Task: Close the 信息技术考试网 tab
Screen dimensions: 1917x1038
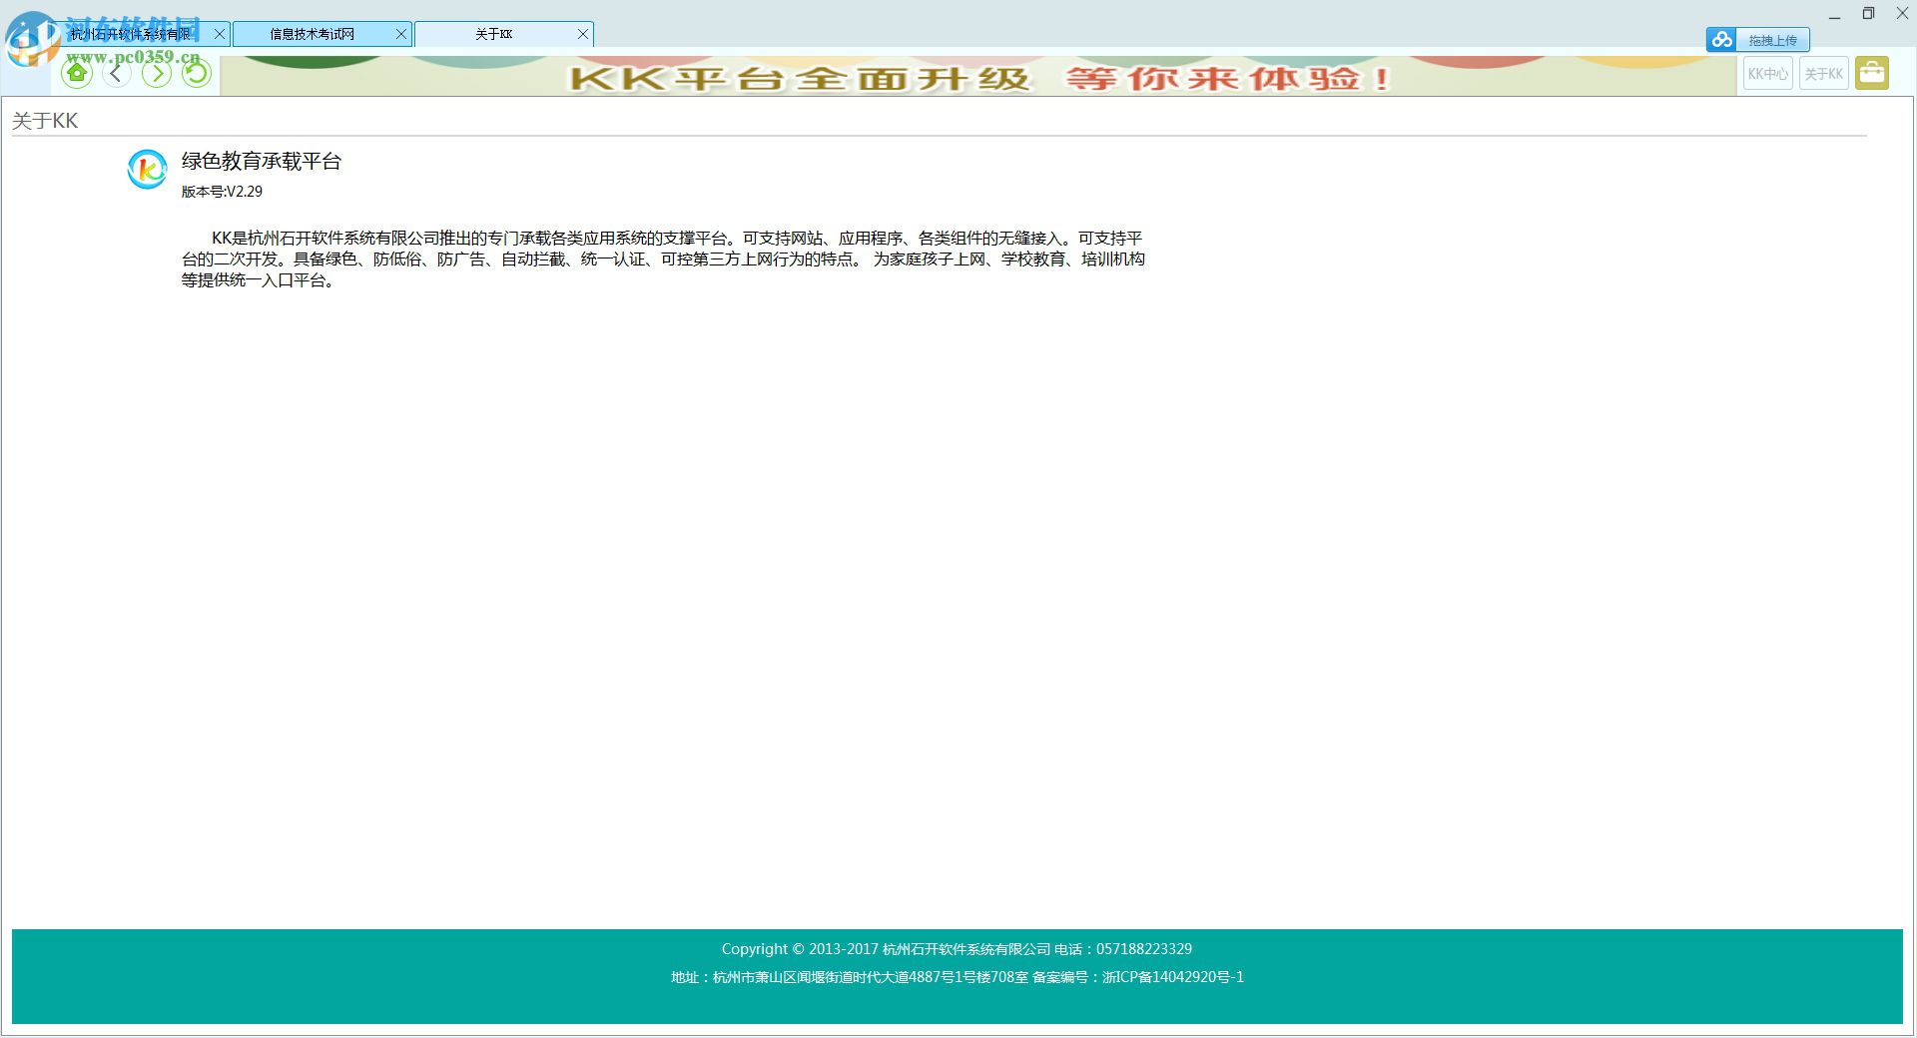Action: tap(401, 34)
